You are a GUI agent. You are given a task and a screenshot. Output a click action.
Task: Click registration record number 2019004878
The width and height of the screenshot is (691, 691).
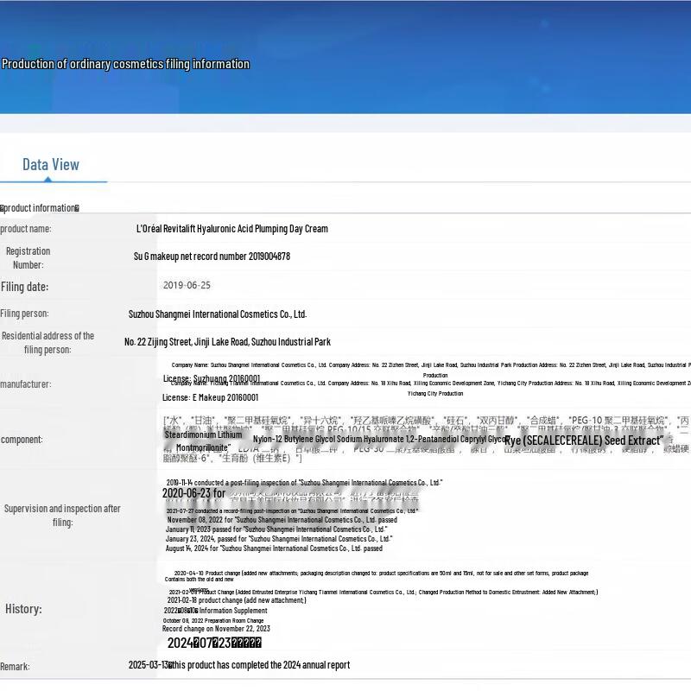point(212,257)
